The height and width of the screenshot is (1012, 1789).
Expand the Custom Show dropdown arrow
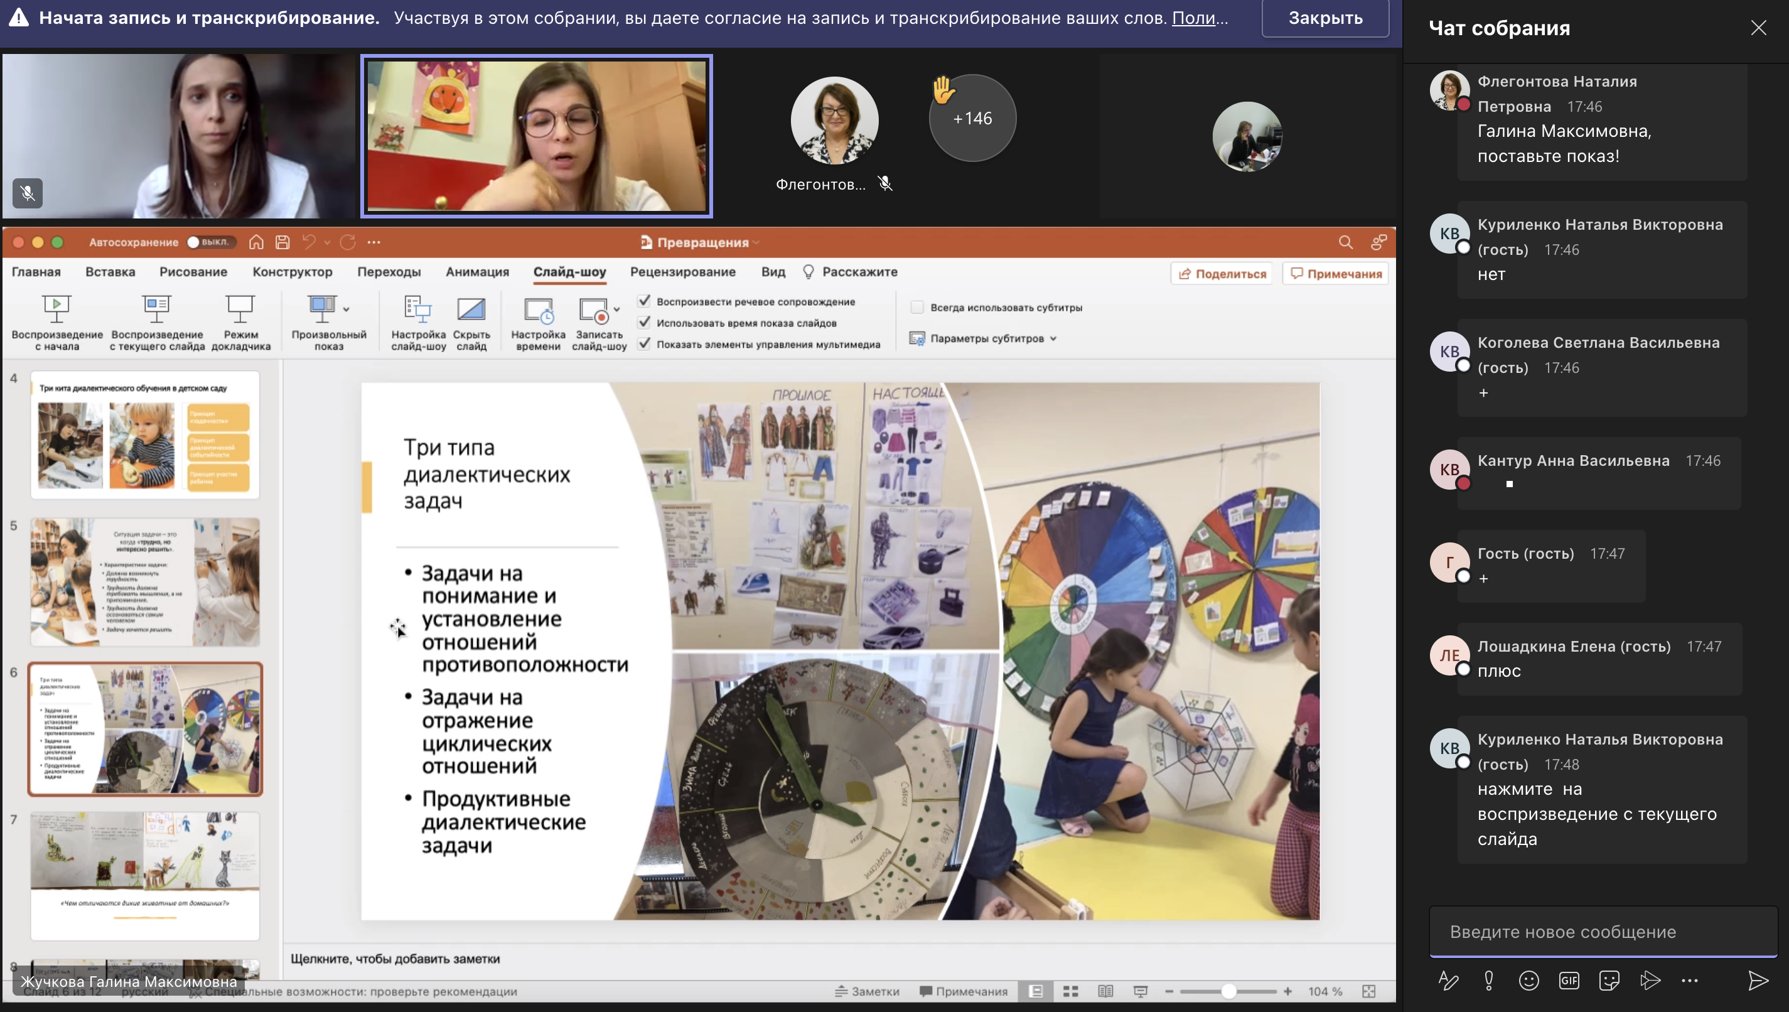coord(347,309)
